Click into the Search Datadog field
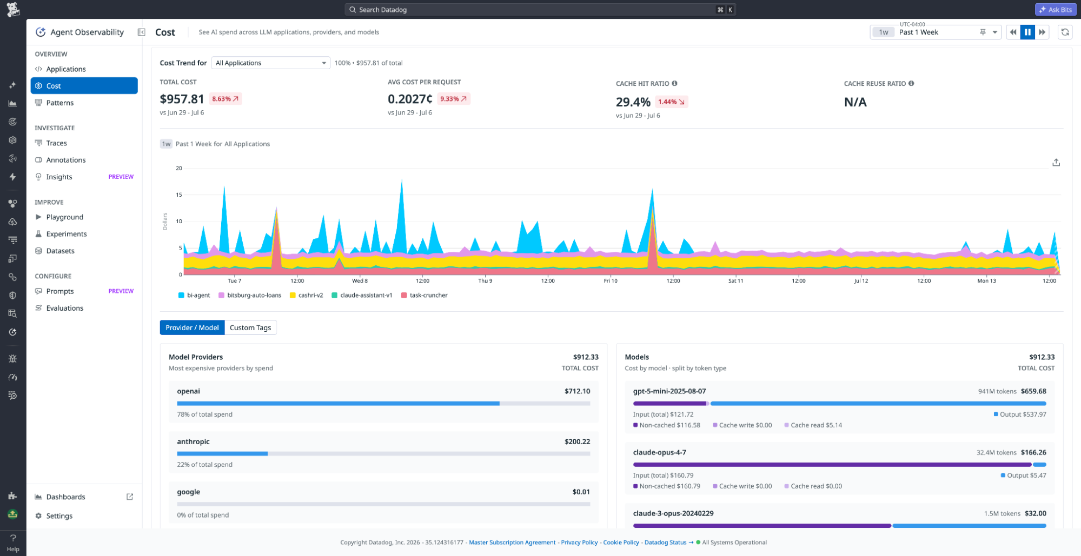The width and height of the screenshot is (1081, 556). [x=540, y=10]
